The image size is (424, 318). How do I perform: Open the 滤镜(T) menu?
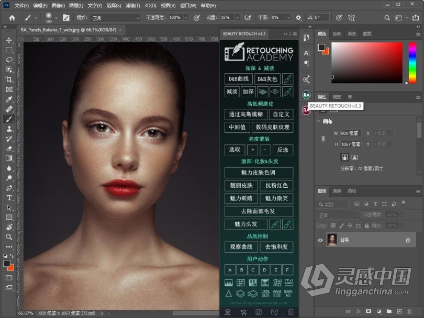point(133,5)
